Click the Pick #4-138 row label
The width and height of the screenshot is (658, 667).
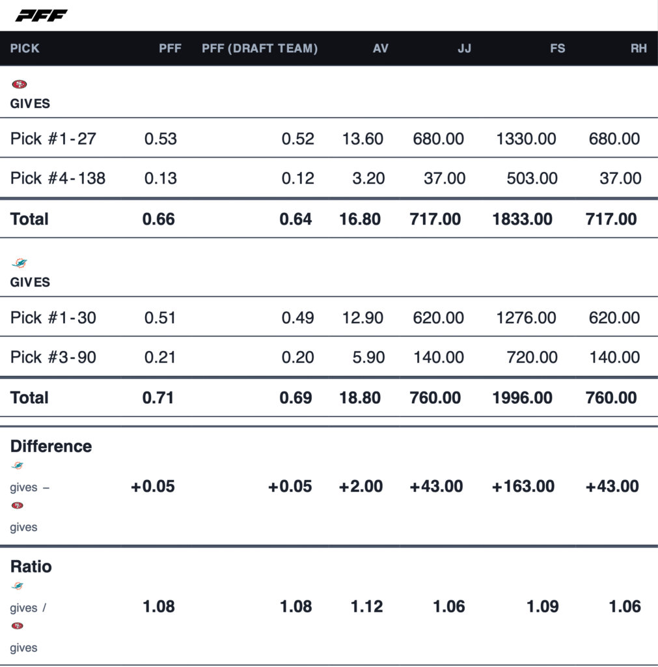(58, 178)
